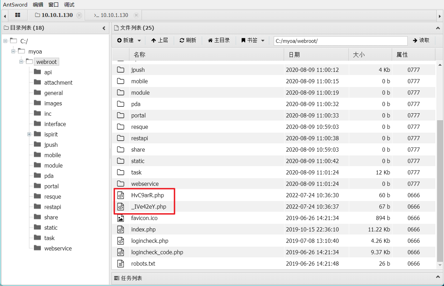Screen dimensions: 444x286
Task: Click the path input field C:/myoa/webroot/
Action: pyautogui.click(x=341, y=41)
